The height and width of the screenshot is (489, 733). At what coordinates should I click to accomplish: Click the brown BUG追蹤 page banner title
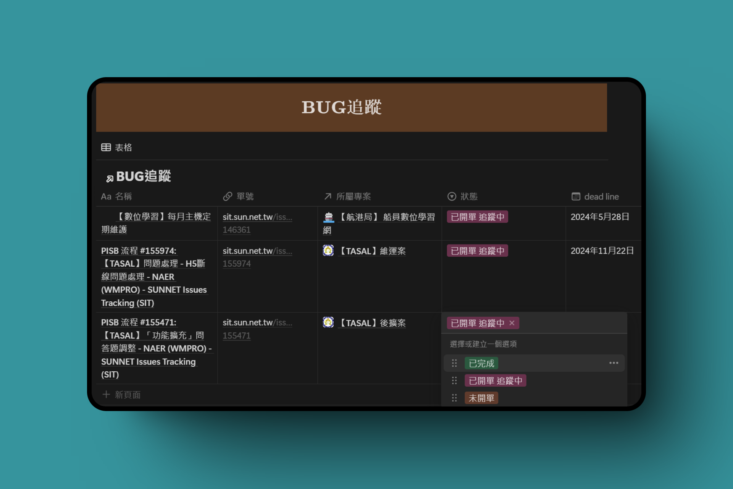tap(342, 107)
